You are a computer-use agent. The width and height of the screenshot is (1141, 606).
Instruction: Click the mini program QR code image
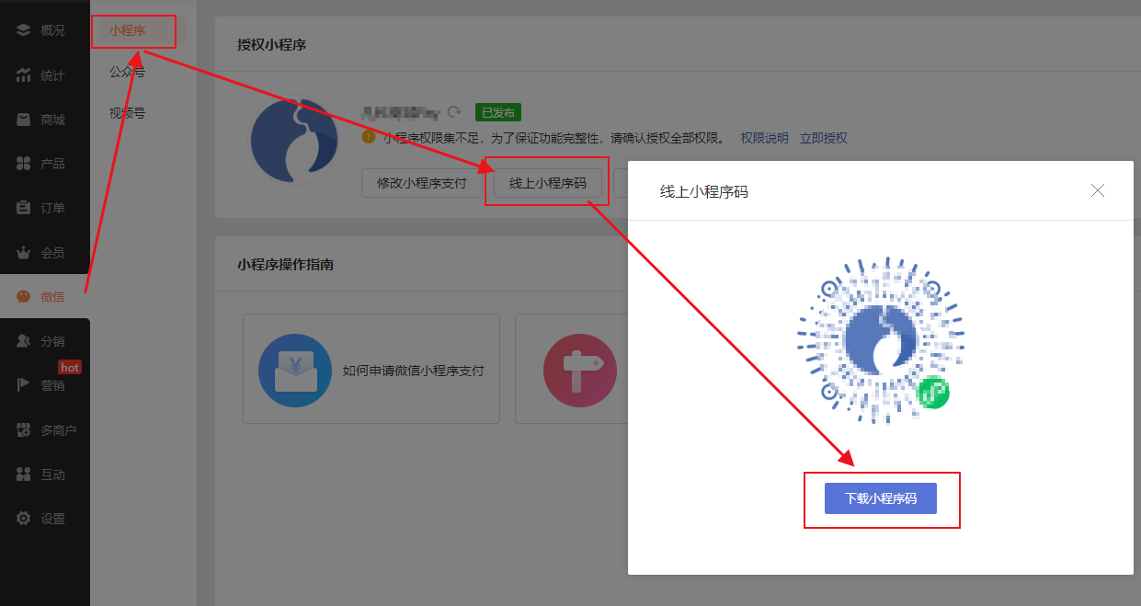(881, 341)
